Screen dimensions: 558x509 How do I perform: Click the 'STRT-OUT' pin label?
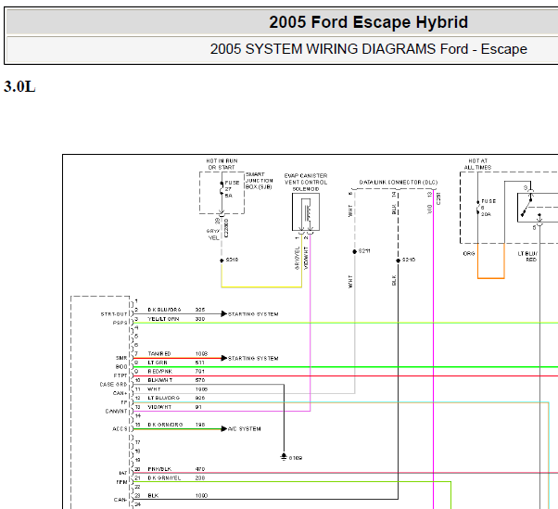pyautogui.click(x=114, y=314)
